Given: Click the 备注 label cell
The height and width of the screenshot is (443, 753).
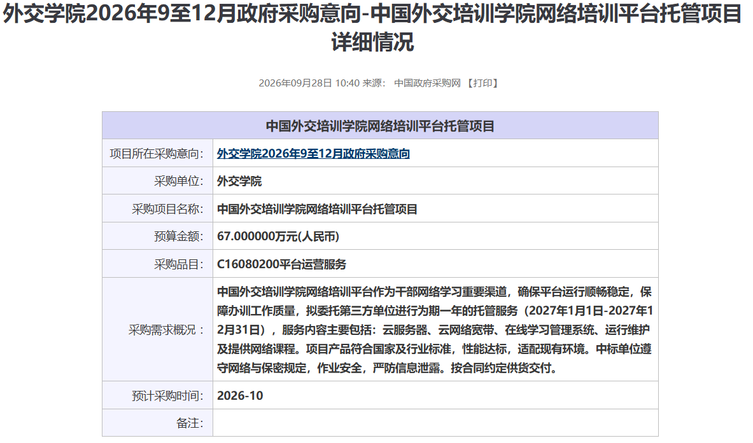Looking at the screenshot, I should pos(157,423).
